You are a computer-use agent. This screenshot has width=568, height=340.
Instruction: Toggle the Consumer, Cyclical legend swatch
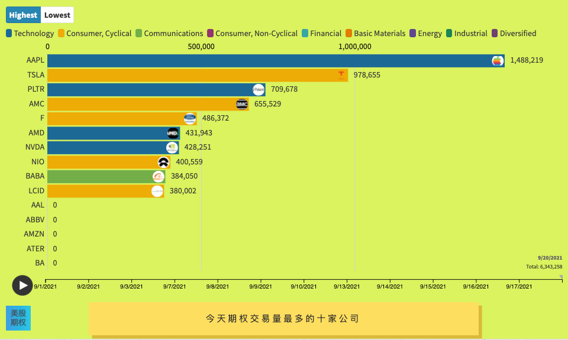(x=61, y=33)
